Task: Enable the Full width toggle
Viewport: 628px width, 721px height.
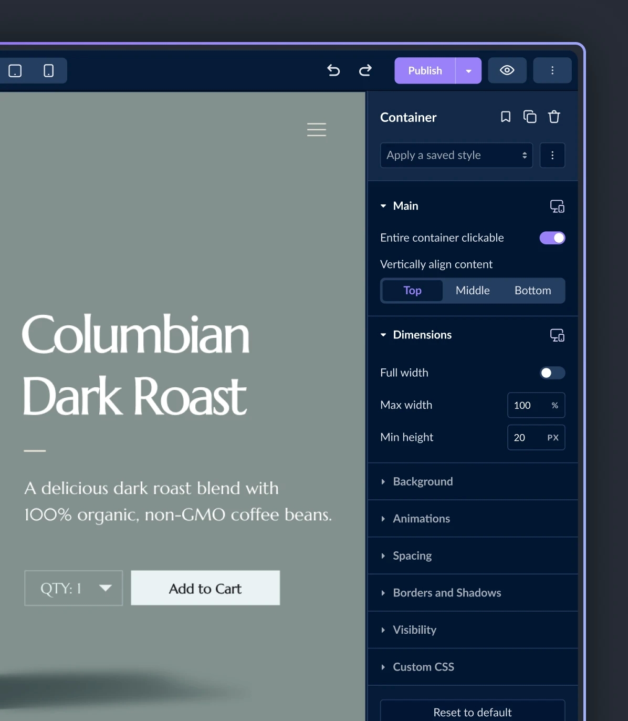Action: [x=552, y=373]
